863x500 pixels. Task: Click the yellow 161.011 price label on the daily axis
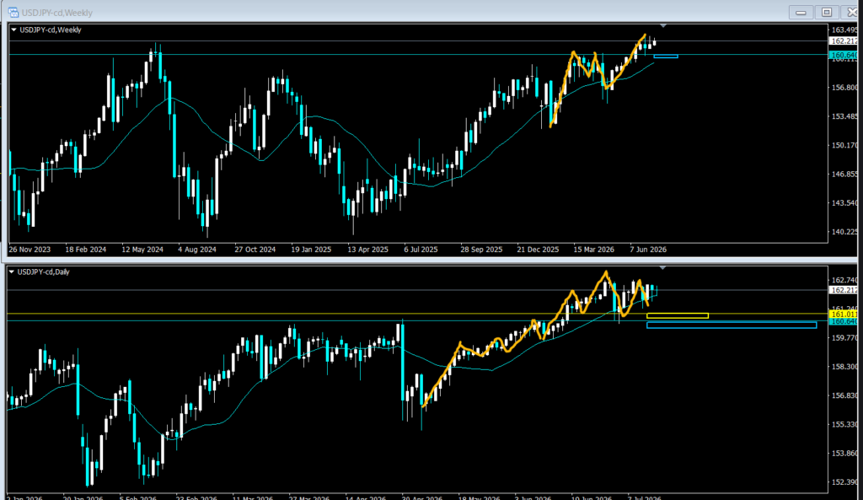point(843,315)
